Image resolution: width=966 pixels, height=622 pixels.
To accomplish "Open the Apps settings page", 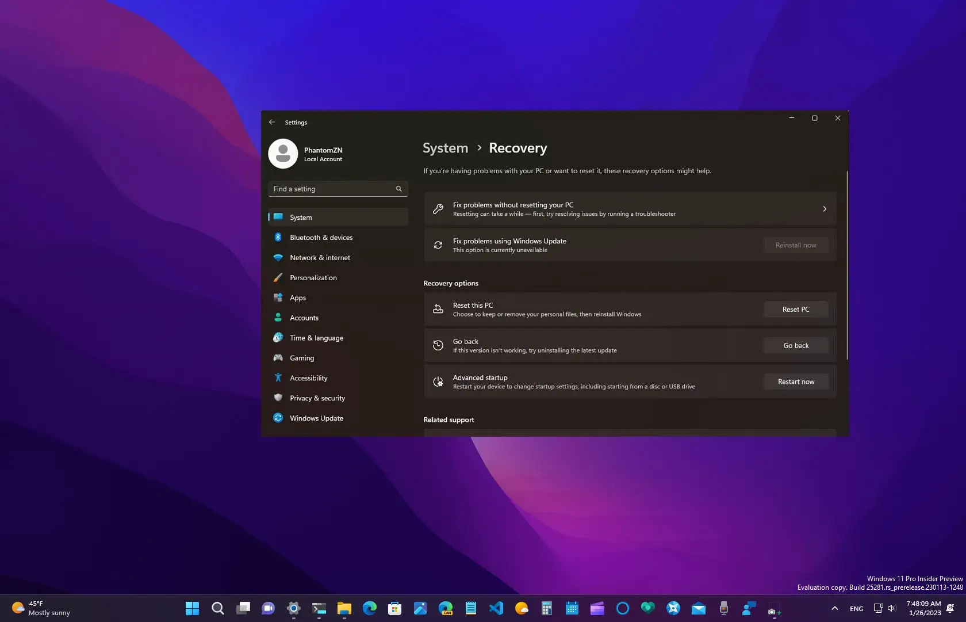I will (338, 297).
